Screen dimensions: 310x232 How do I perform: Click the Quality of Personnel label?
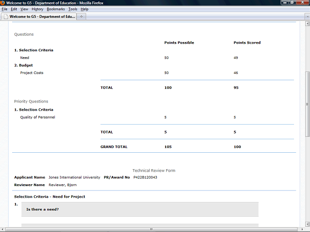38,117
